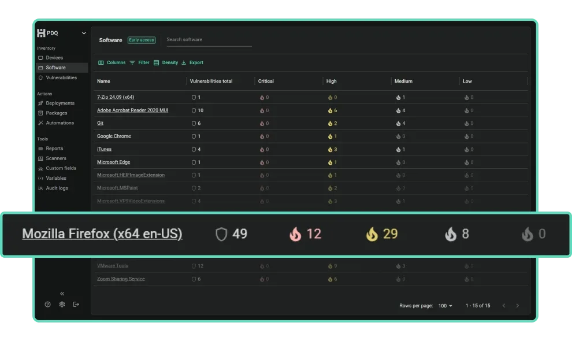Open help question mark icon

47,304
